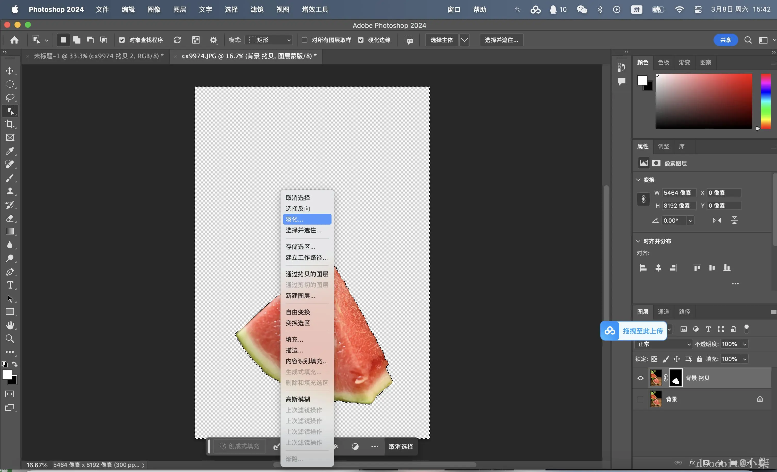
Task: Switch to the 通道 tab
Action: coord(664,312)
